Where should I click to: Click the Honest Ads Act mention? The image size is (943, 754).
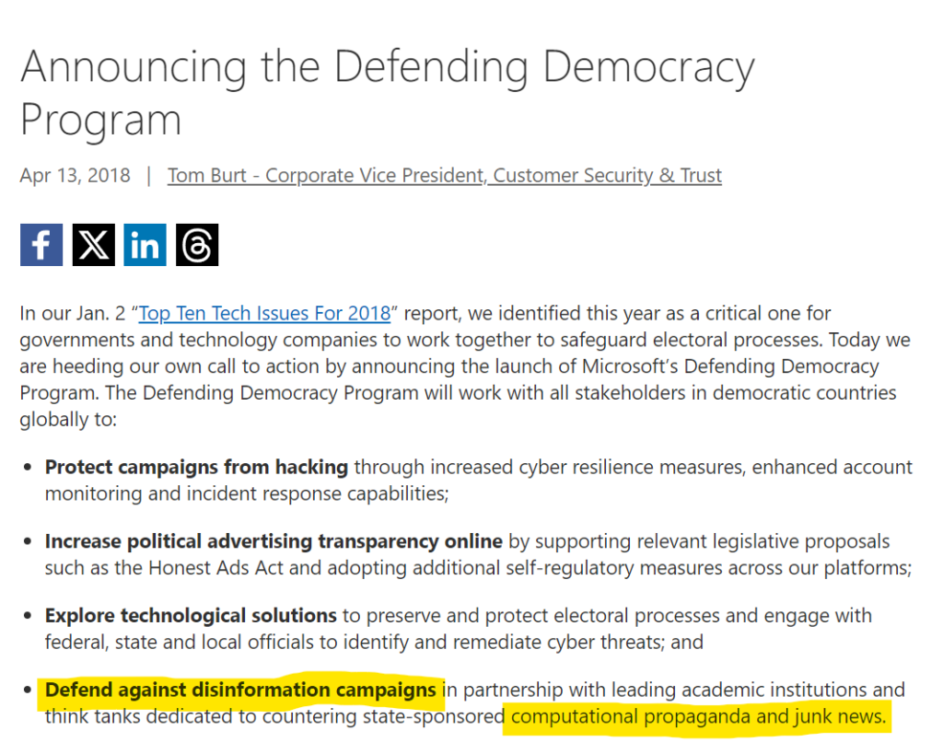(215, 568)
